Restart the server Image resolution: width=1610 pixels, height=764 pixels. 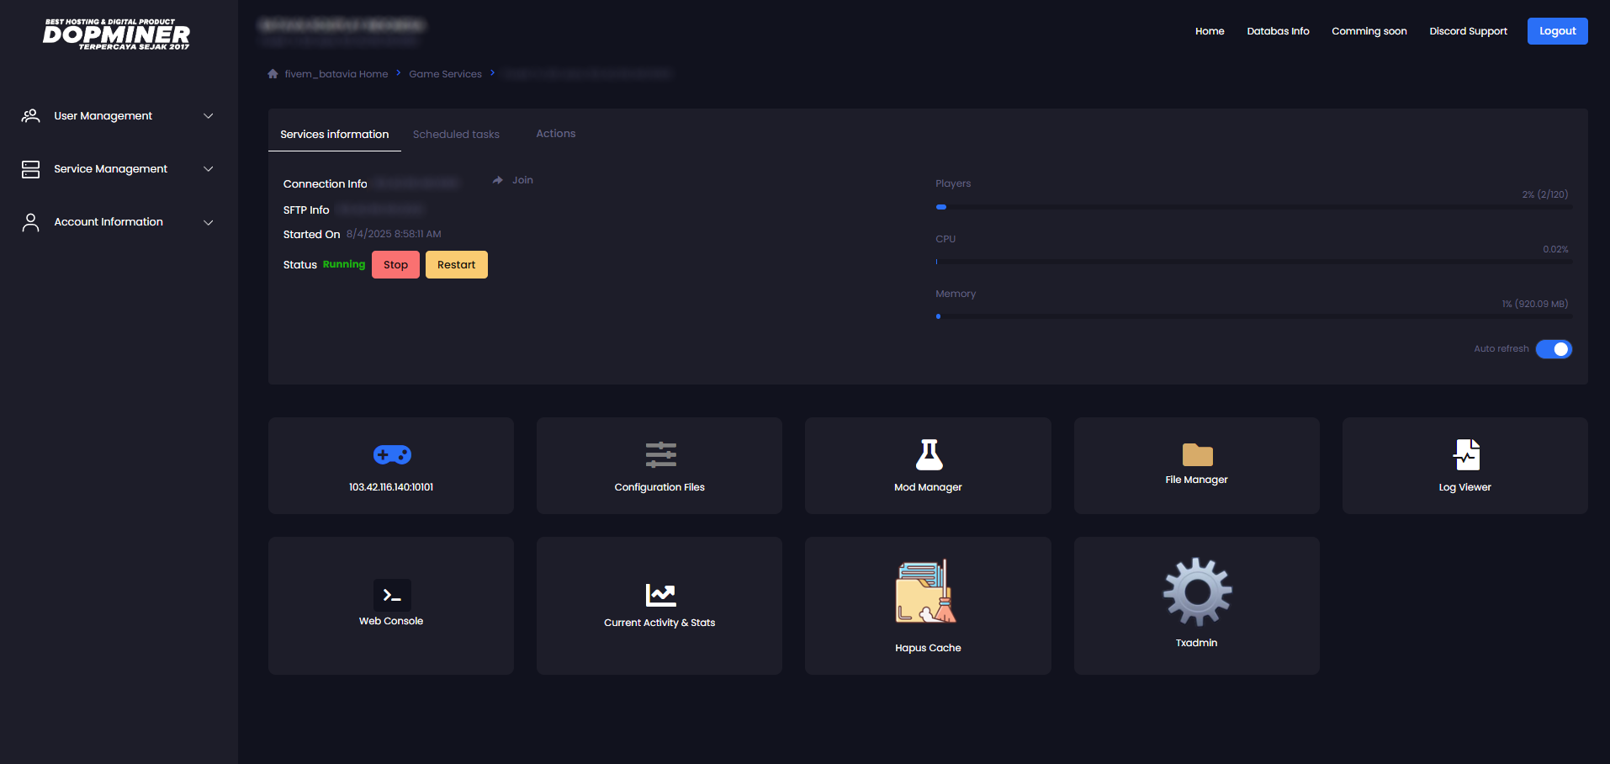pos(456,265)
